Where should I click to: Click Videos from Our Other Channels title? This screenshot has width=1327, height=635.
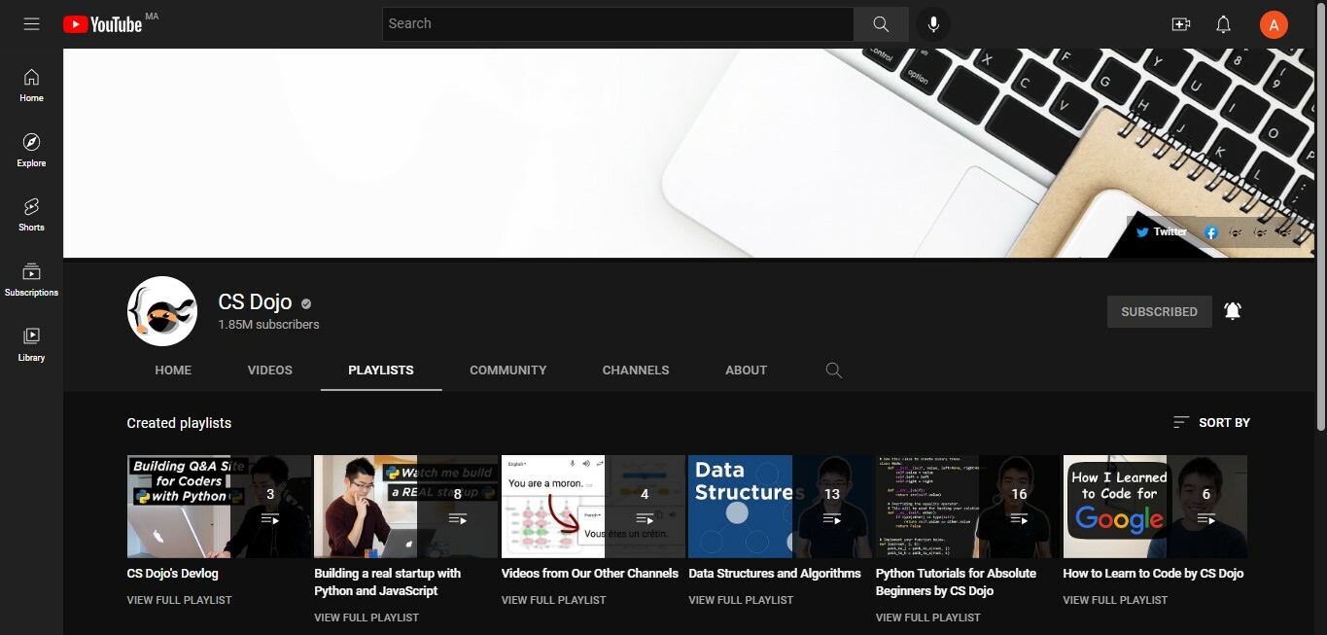(x=589, y=574)
